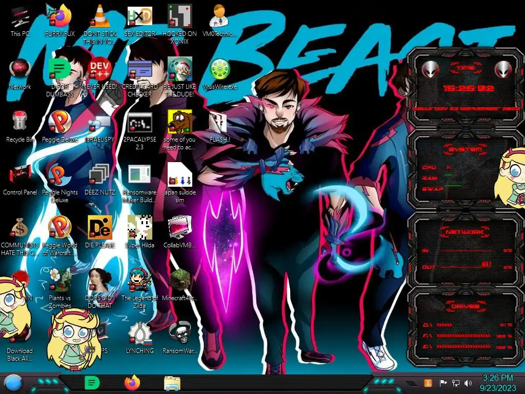The image size is (525, 394).
Task: Select the Santa icon shortcut
Action: [180, 78]
